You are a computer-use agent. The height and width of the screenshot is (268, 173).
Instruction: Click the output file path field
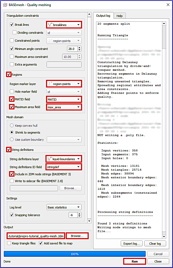[x=36, y=236]
